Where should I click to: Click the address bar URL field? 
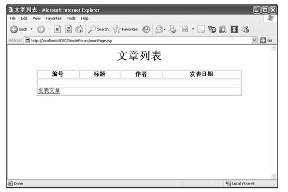(x=141, y=41)
